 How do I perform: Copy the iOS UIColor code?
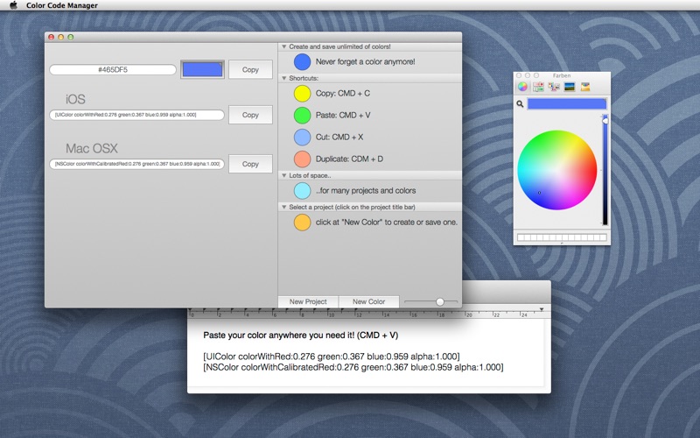click(250, 115)
